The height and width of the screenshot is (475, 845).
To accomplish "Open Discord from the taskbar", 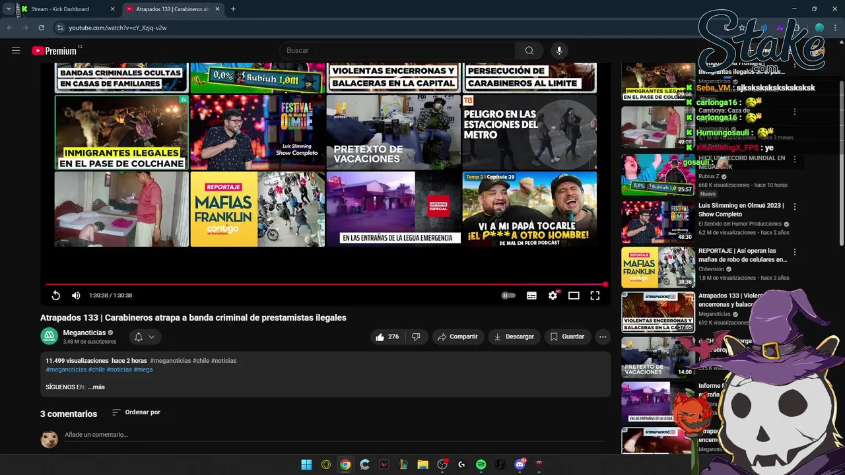I will click(x=520, y=464).
